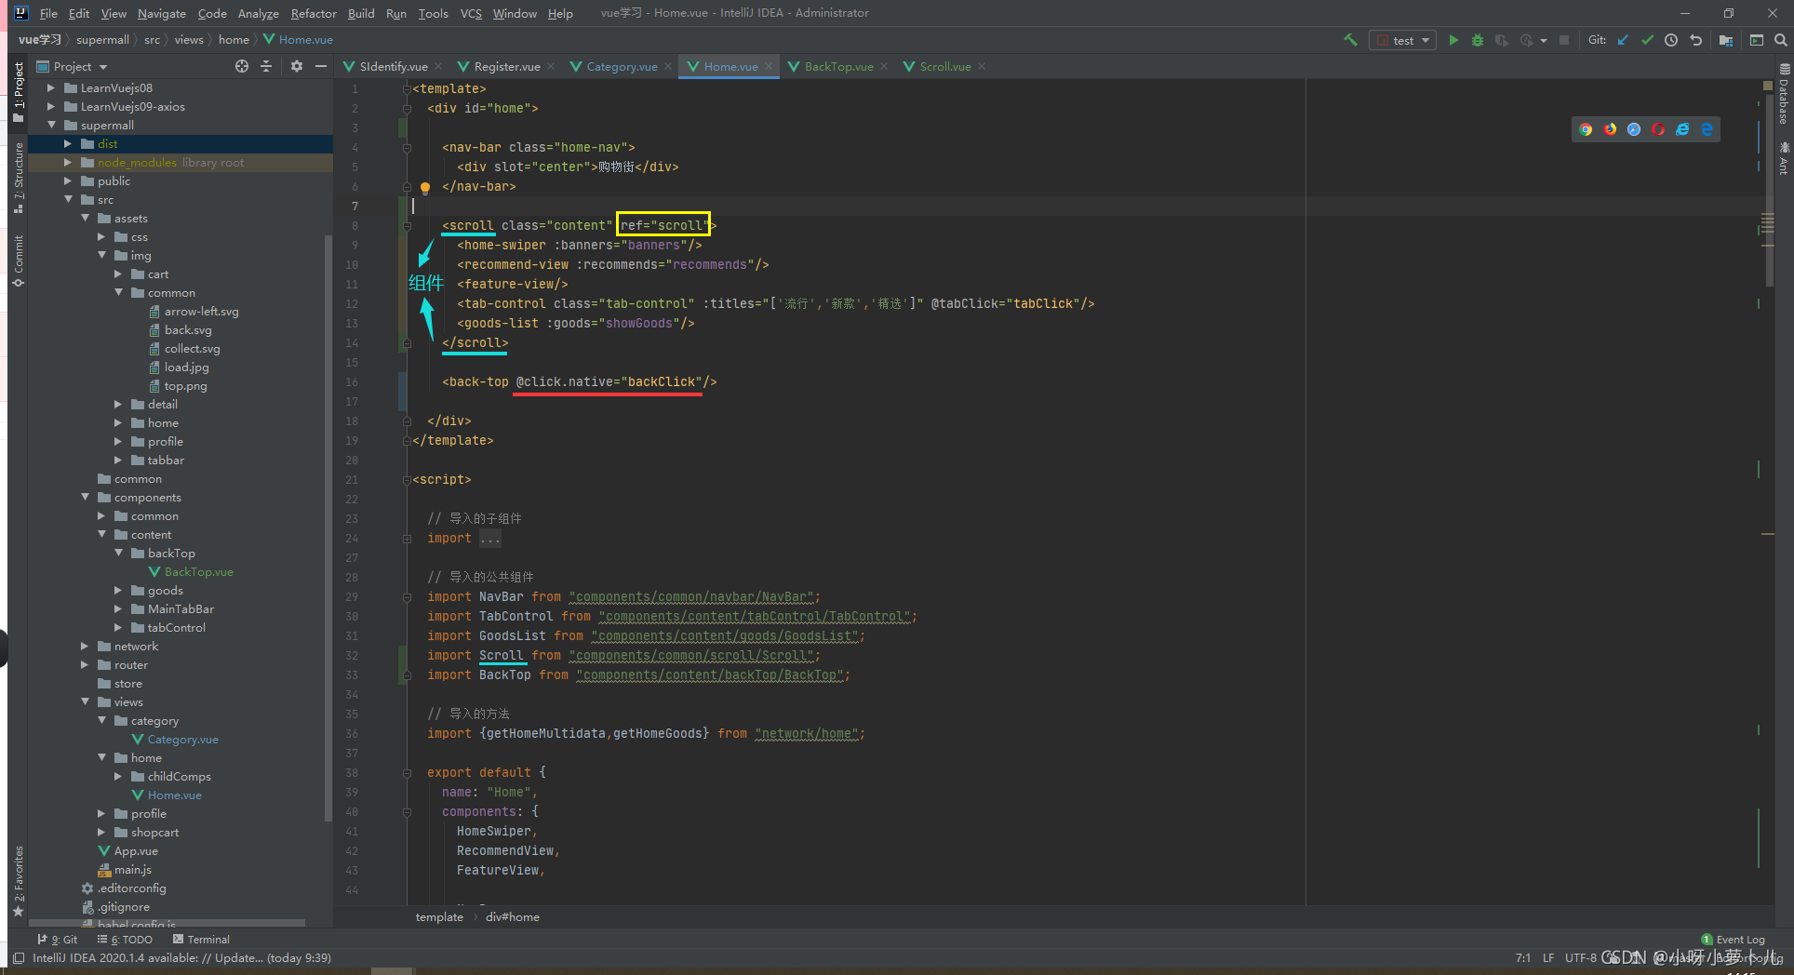Toggle the Event Log window
The width and height of the screenshot is (1794, 975).
[1733, 940]
